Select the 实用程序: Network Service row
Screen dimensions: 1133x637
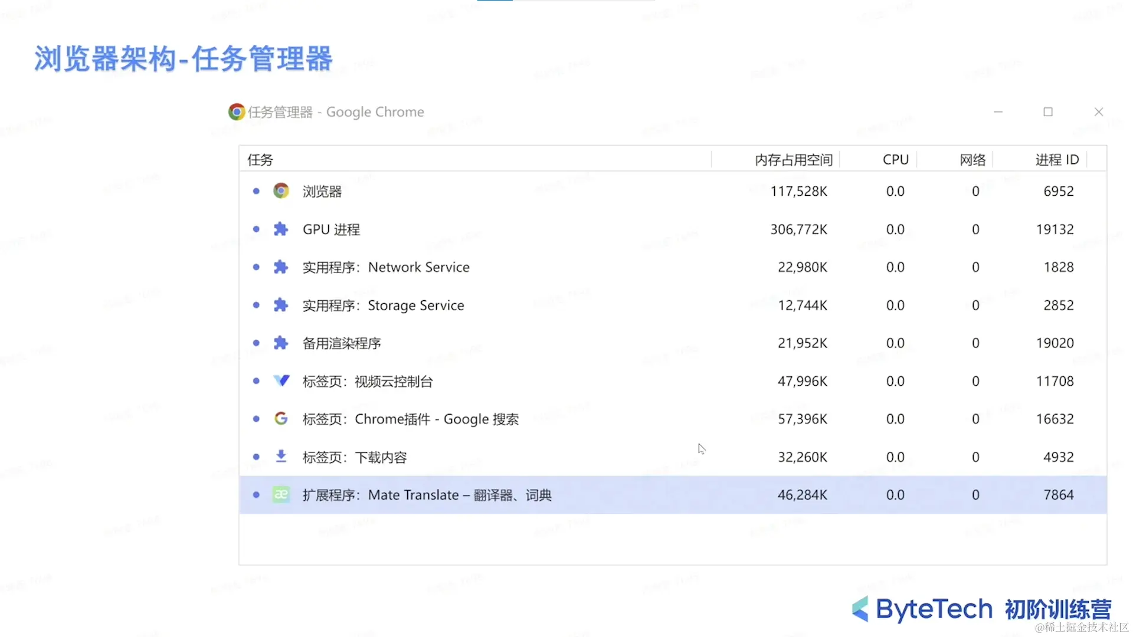(386, 267)
